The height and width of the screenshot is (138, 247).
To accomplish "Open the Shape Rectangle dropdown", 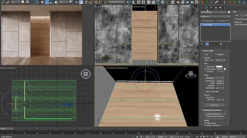I will point(215,78).
